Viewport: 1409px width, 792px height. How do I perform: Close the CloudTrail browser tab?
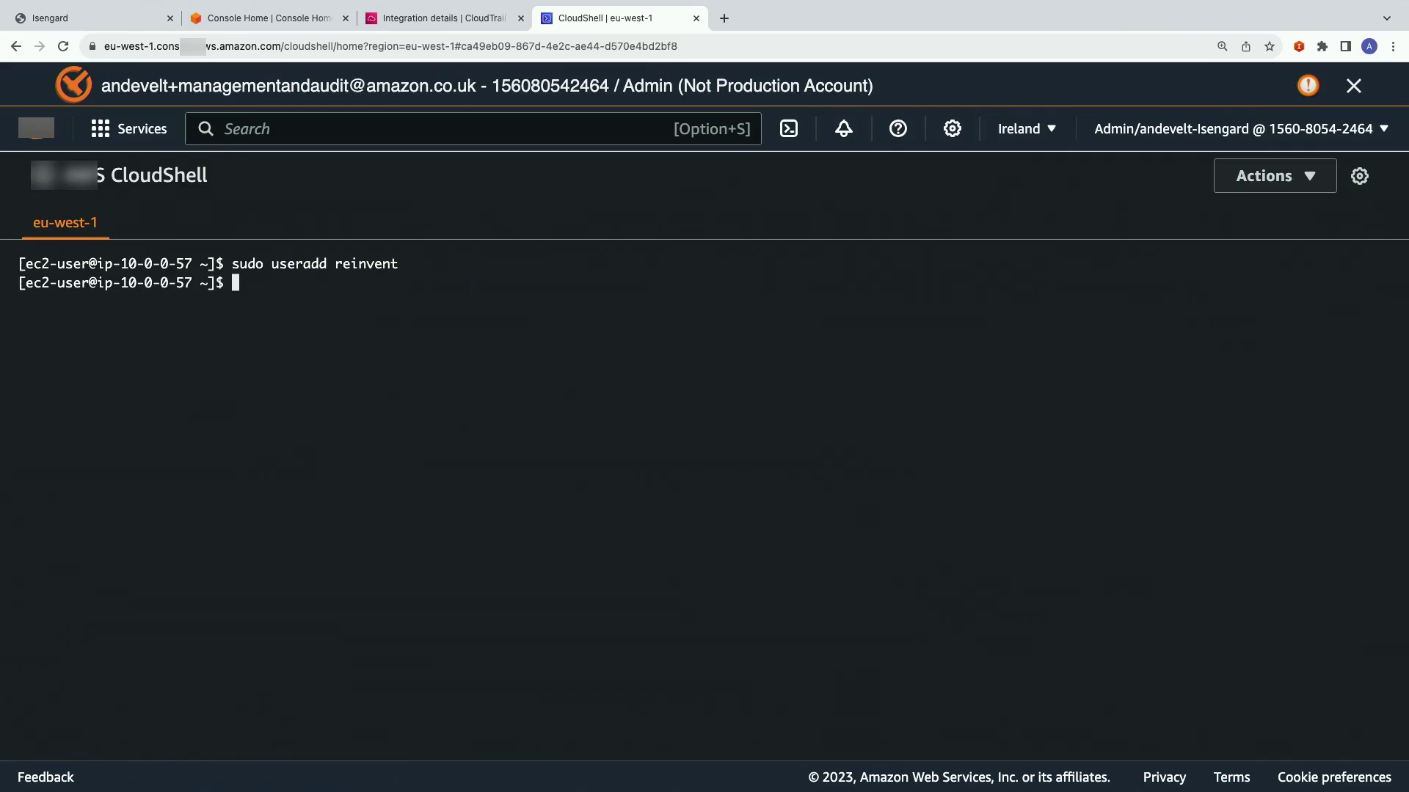click(x=521, y=18)
